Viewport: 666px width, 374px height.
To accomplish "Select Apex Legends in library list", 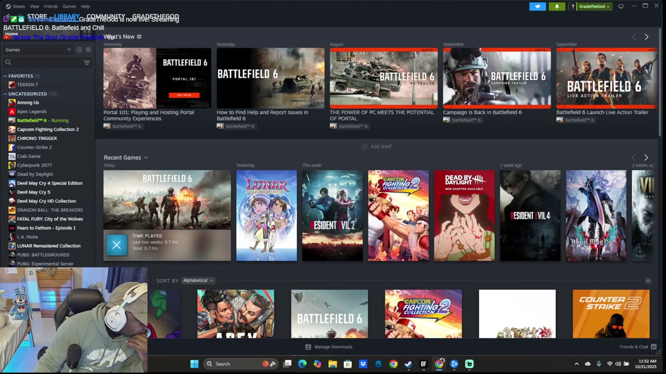I will coord(32,112).
